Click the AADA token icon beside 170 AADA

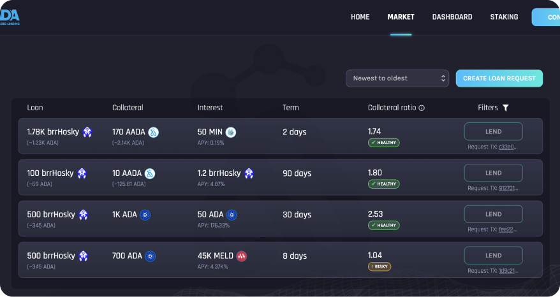[x=154, y=132]
